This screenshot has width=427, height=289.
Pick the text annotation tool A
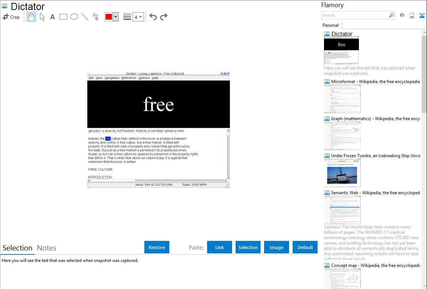pos(52,17)
